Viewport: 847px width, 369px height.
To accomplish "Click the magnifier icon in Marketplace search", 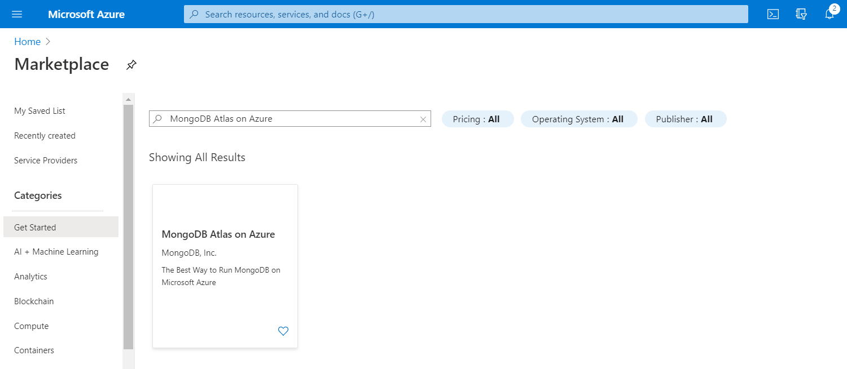I will coord(158,119).
